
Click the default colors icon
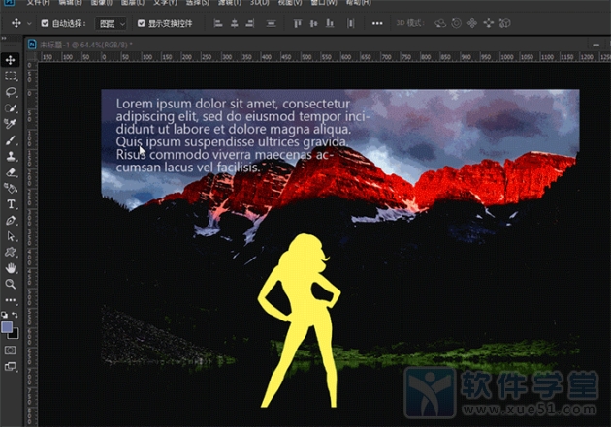4,315
